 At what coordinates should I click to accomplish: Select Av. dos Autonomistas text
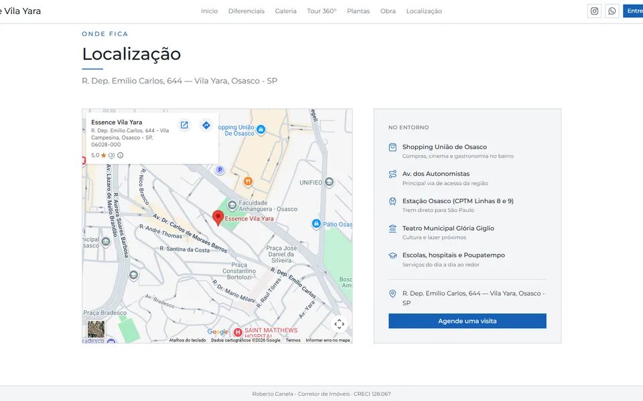click(x=436, y=174)
